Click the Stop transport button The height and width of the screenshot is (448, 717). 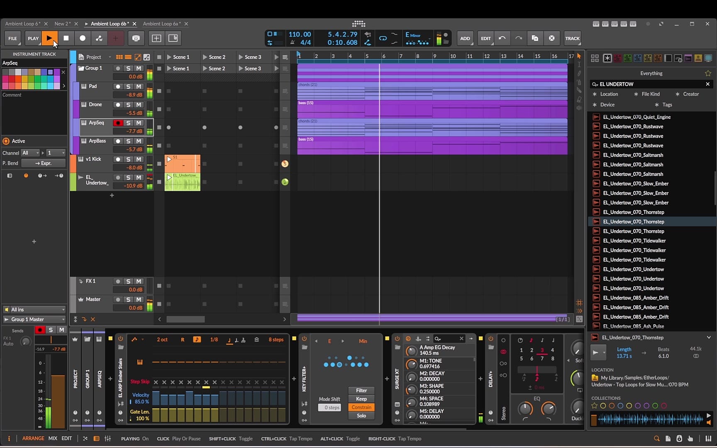point(66,38)
